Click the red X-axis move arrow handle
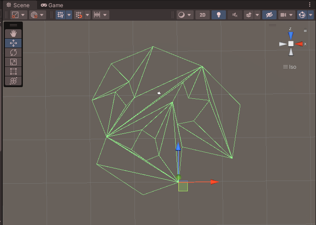Viewport: 316px width, 225px height. point(214,182)
